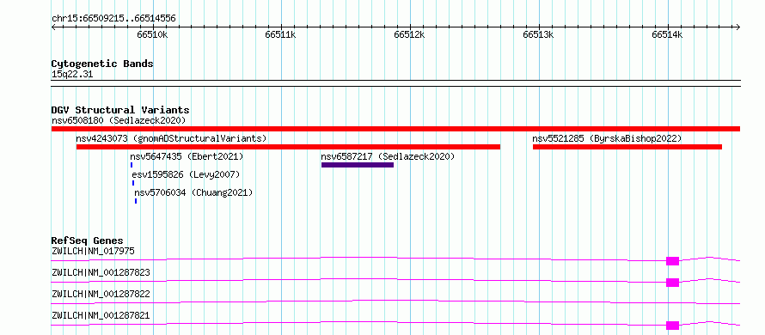Image resolution: width=765 pixels, height=335 pixels.
Task: Open nsv6587217 (Sedlazeck2020) label
Action: coord(388,156)
